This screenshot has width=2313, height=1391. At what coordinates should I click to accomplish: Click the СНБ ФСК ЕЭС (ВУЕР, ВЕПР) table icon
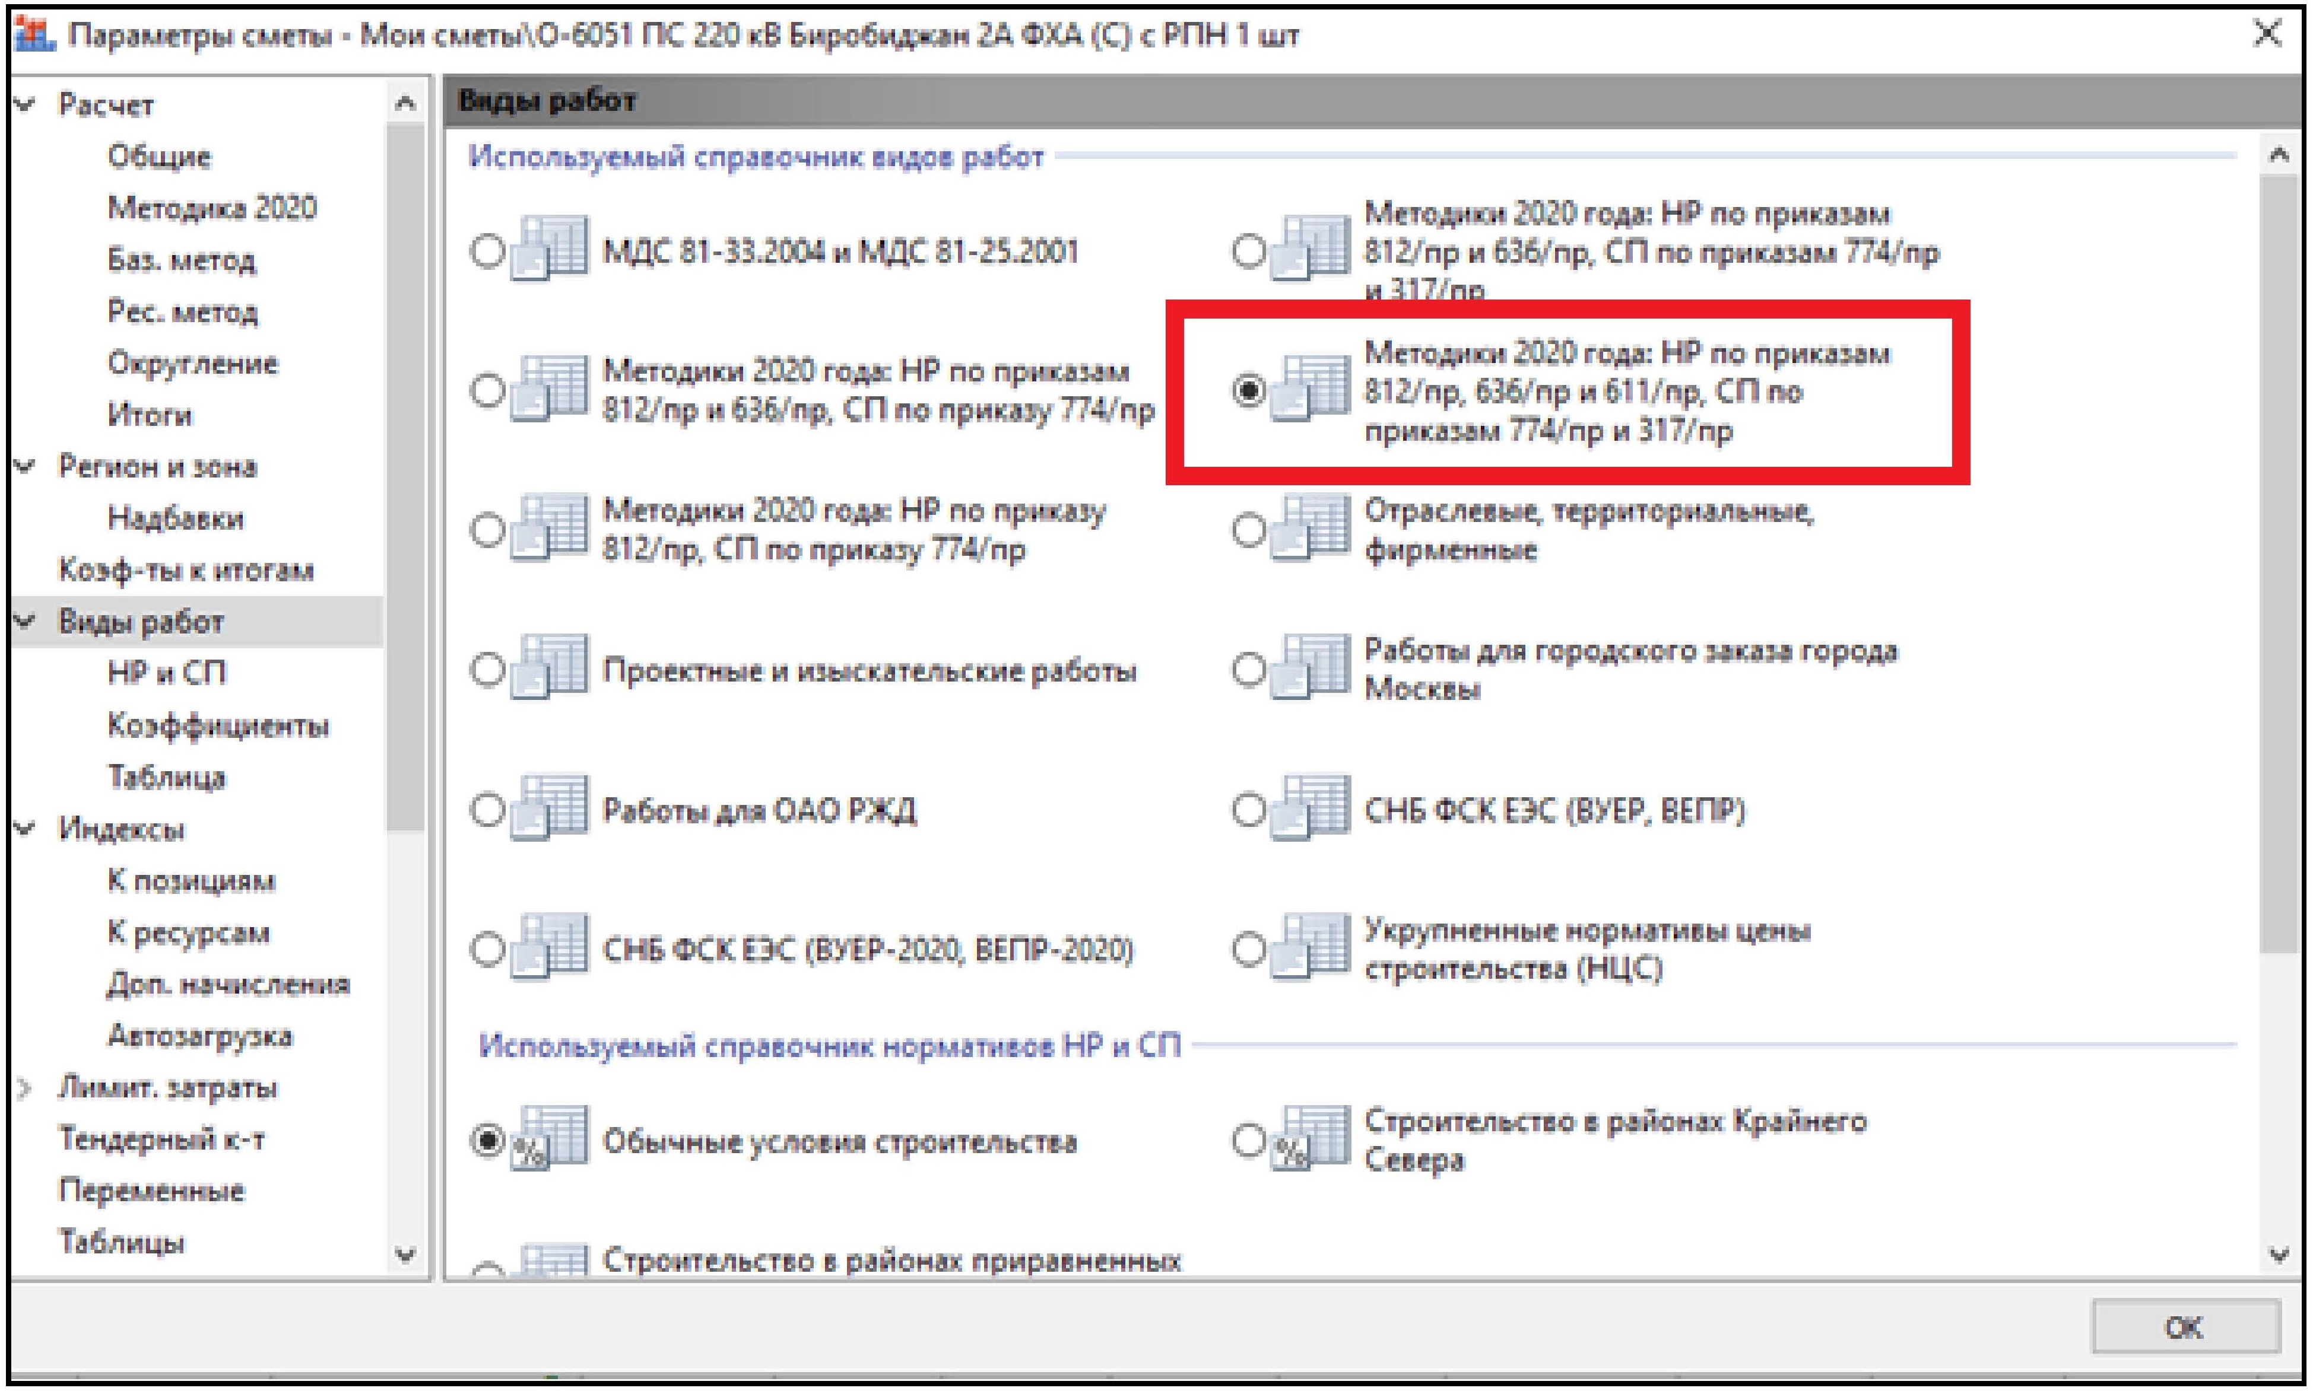pyautogui.click(x=1311, y=808)
